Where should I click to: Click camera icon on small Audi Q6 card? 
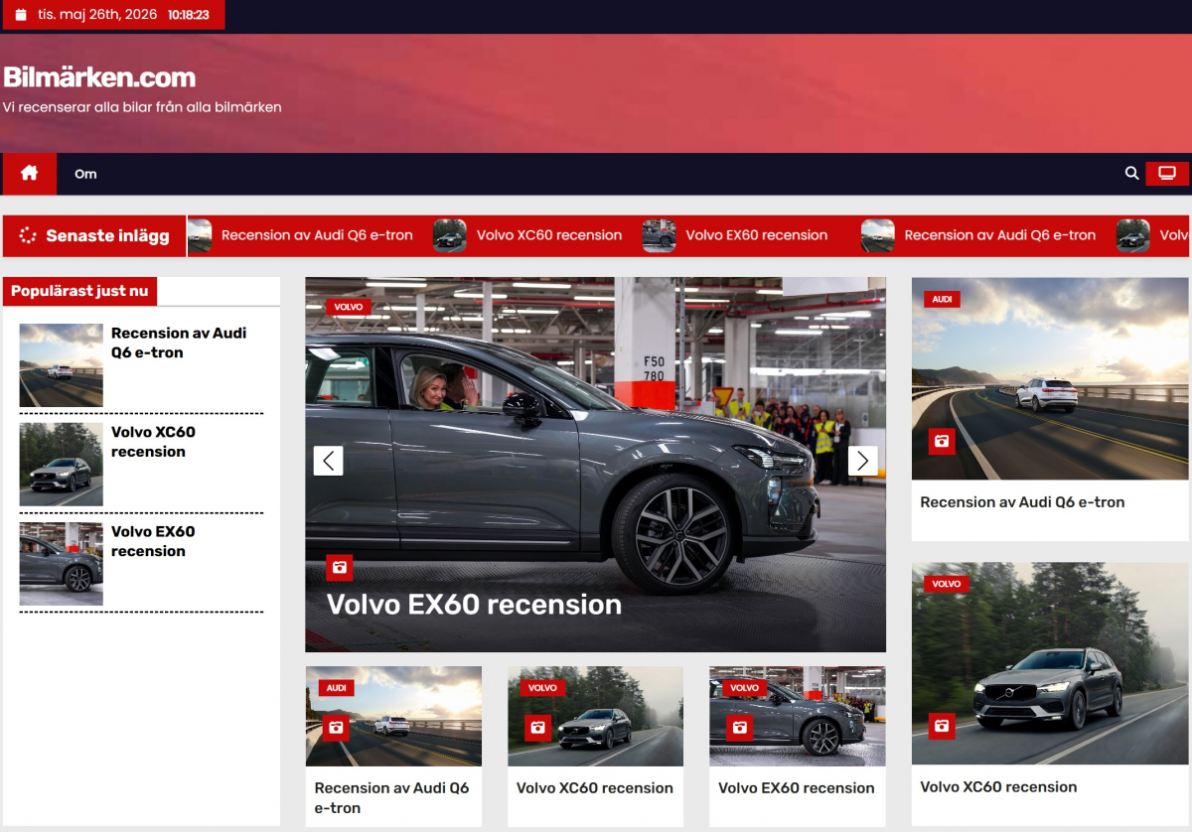[336, 728]
